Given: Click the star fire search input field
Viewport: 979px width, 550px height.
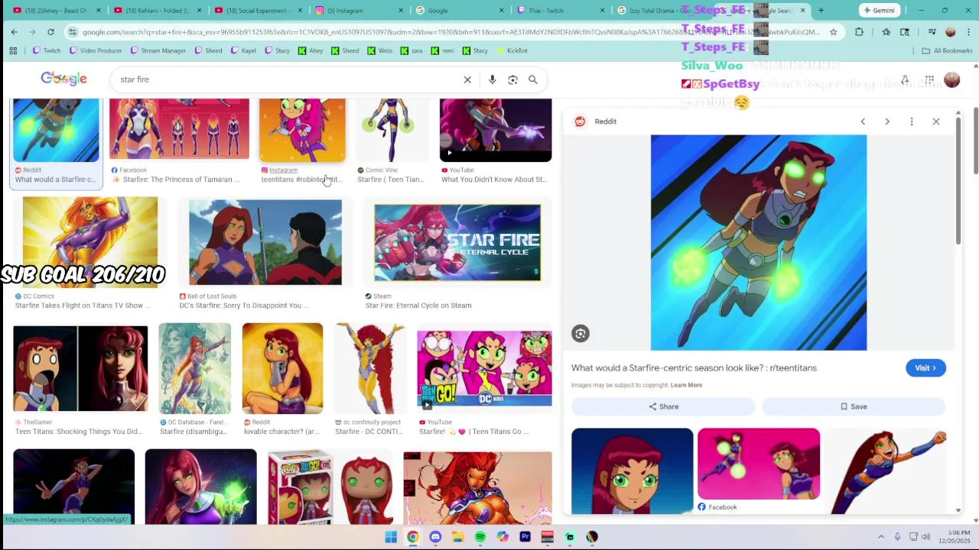Looking at the screenshot, I should pyautogui.click(x=287, y=79).
